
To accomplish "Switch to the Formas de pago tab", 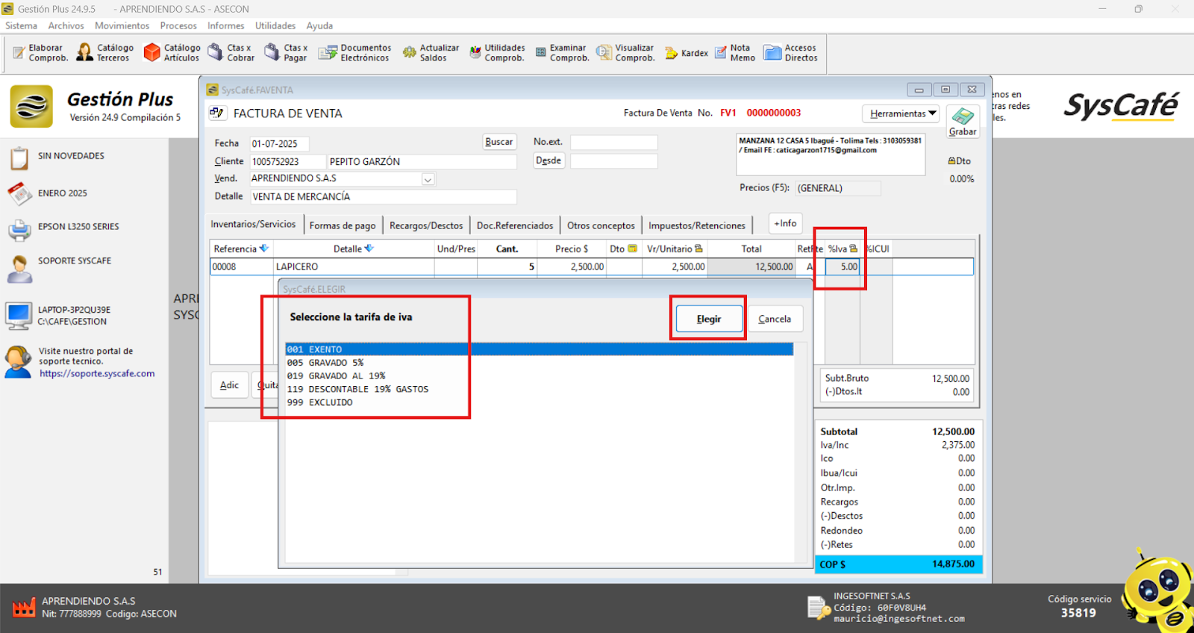I will (x=343, y=225).
